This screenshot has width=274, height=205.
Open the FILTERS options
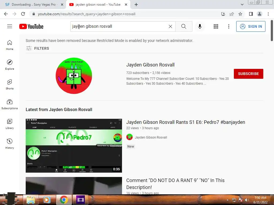click(x=37, y=48)
